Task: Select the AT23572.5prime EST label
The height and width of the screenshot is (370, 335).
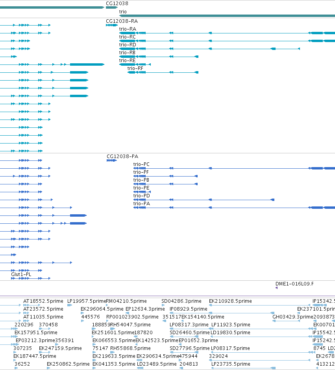Action: coord(43,309)
